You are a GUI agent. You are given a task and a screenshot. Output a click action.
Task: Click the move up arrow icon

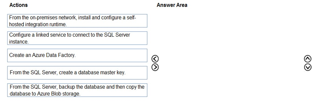(308, 59)
